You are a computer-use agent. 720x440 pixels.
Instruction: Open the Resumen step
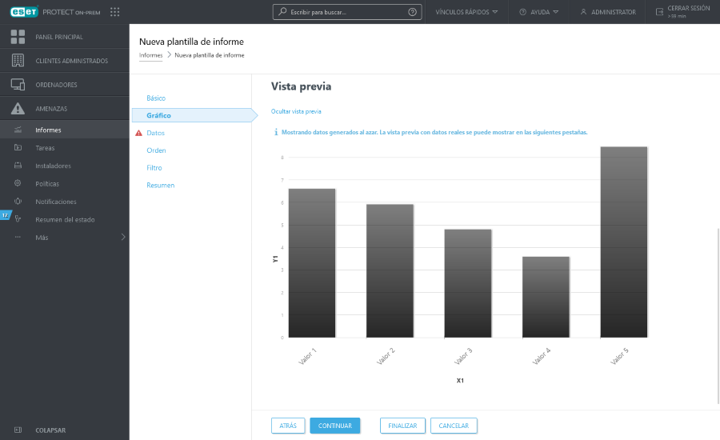point(161,185)
